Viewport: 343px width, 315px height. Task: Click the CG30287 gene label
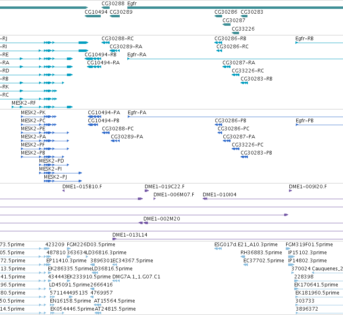click(234, 20)
